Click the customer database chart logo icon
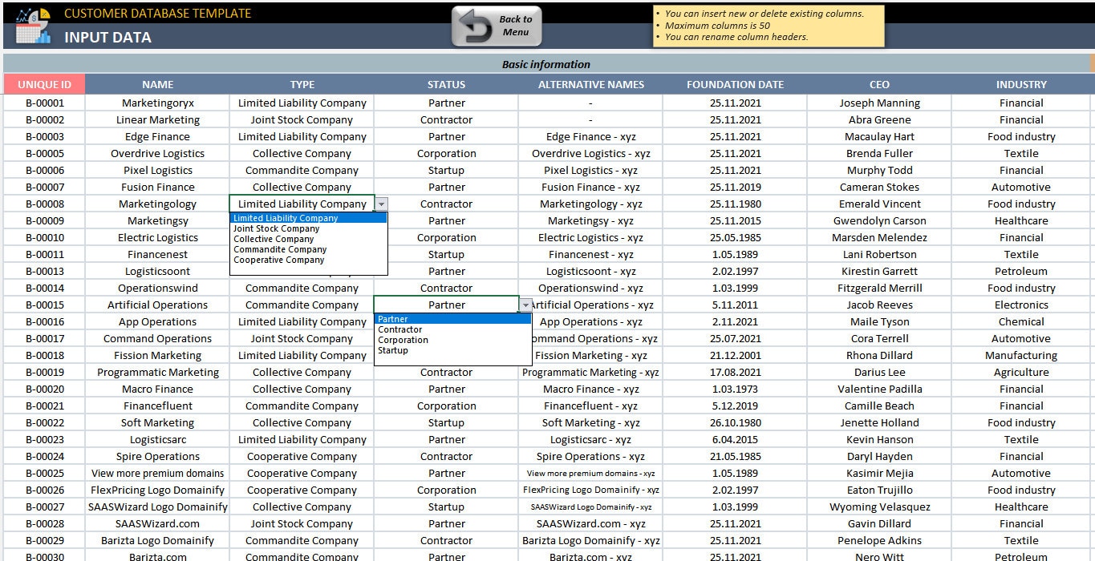 click(32, 25)
